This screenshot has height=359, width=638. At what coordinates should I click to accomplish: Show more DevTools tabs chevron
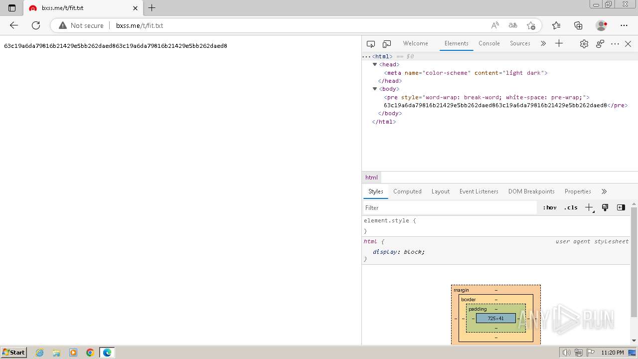(543, 43)
